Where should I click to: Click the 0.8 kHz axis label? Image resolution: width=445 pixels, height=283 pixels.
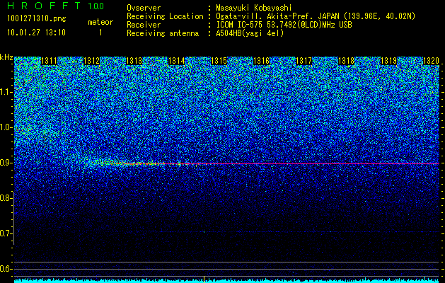pos(6,198)
